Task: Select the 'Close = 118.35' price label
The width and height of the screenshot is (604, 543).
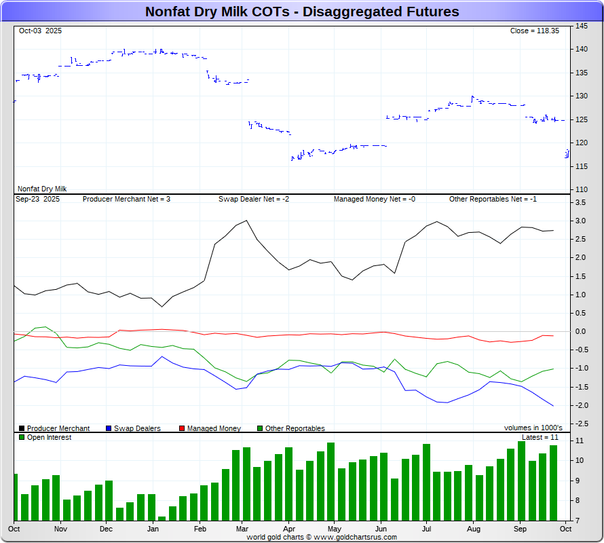Action: click(x=534, y=31)
